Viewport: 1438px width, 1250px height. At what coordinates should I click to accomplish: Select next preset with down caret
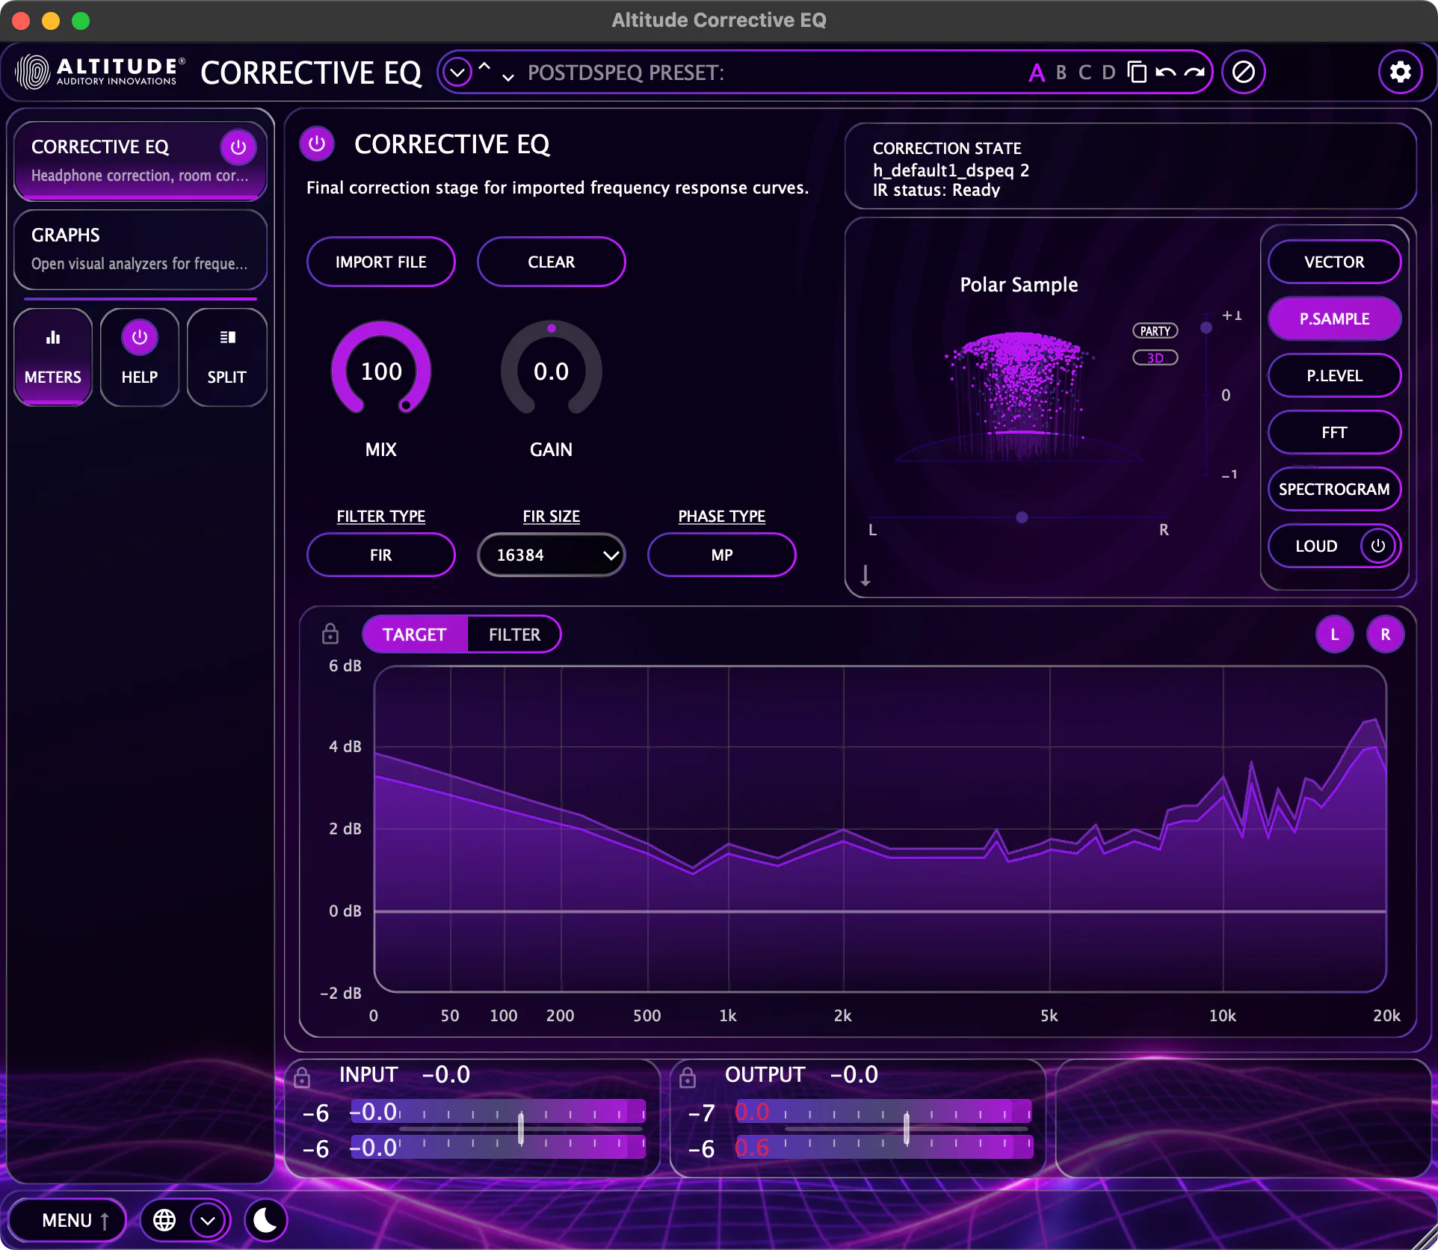(x=508, y=78)
